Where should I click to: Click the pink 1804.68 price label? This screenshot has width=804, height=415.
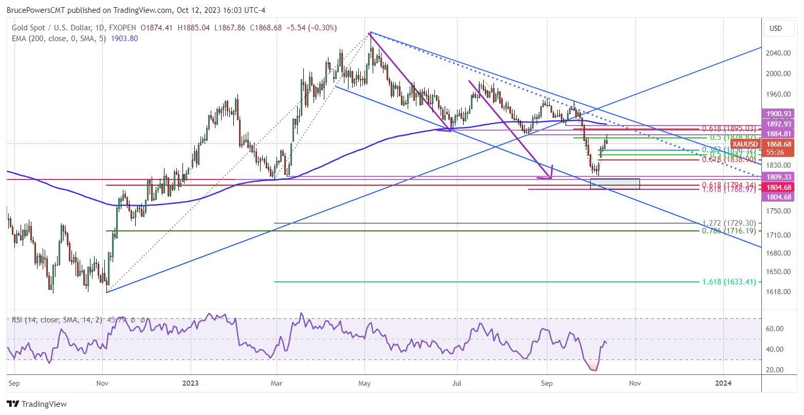(x=779, y=187)
